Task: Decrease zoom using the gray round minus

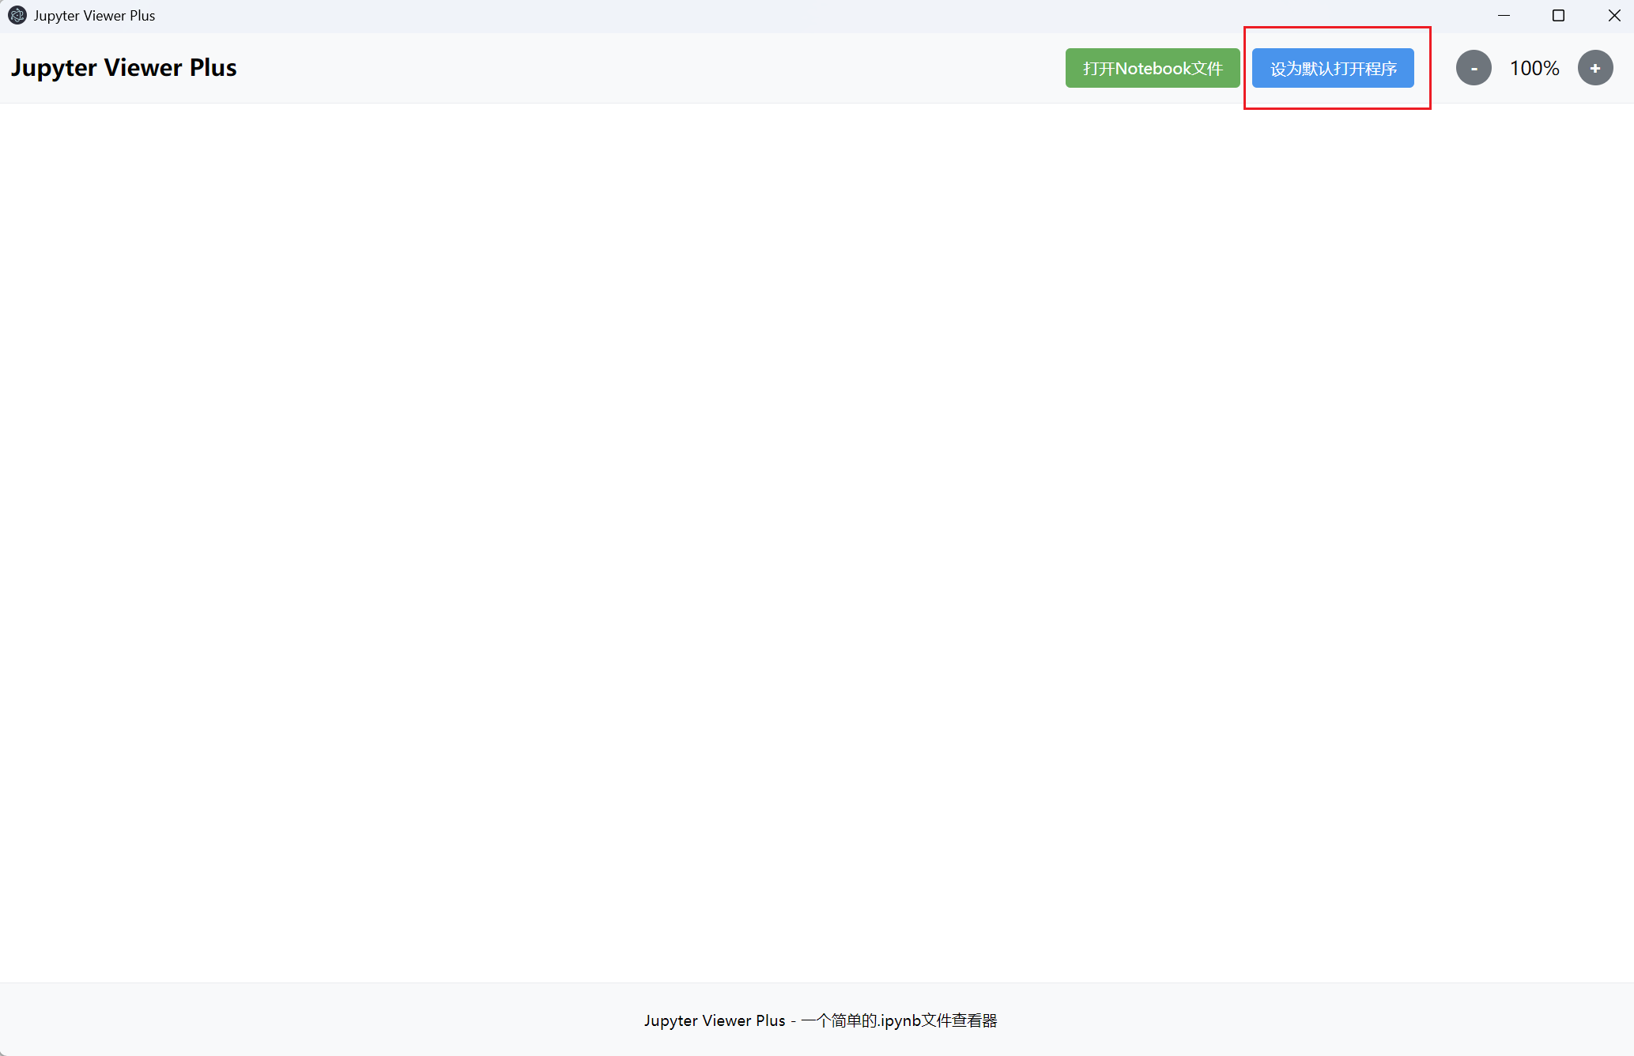Action: (x=1474, y=68)
